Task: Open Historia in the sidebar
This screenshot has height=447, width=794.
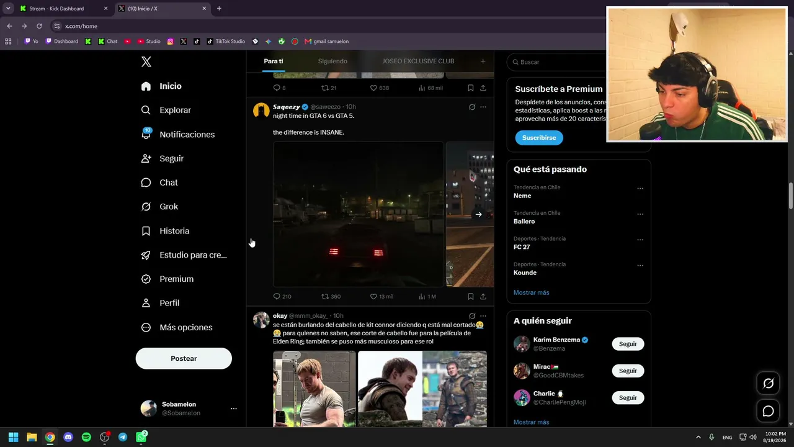Action: click(165, 231)
